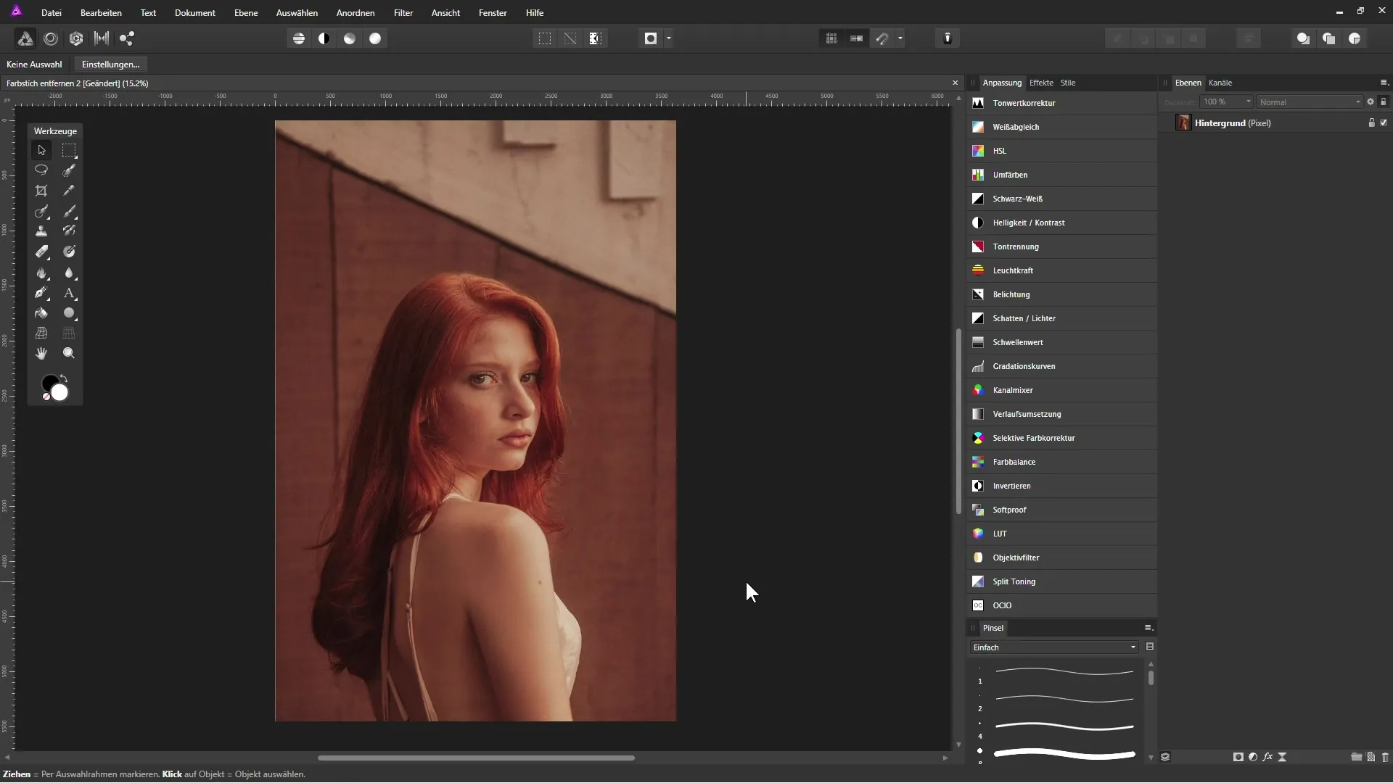Toggle snapping magnet in toolbar

click(882, 38)
